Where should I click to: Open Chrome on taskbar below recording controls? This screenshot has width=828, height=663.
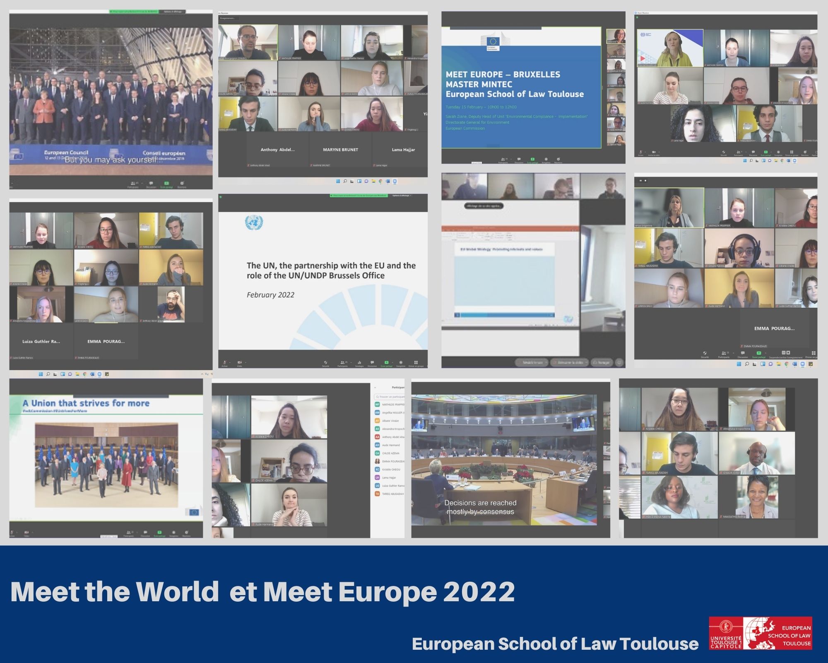click(x=787, y=364)
